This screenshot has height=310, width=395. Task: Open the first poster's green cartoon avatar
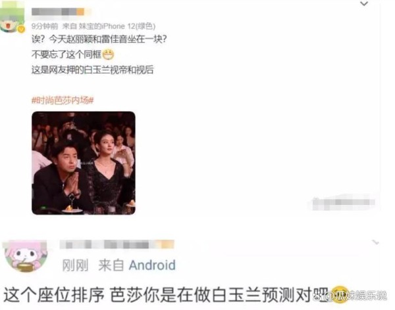click(x=12, y=18)
